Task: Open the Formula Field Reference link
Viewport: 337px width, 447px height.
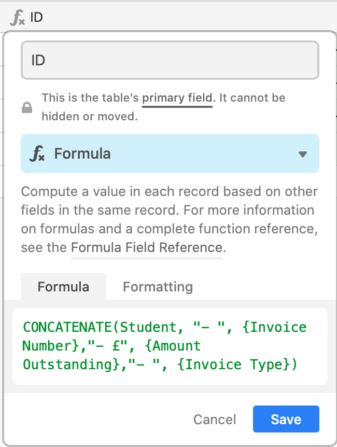Action: [x=147, y=247]
